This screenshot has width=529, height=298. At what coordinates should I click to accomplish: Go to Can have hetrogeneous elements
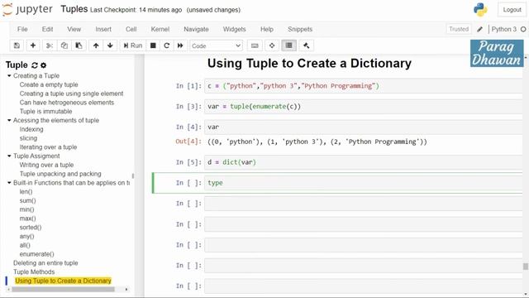66,103
